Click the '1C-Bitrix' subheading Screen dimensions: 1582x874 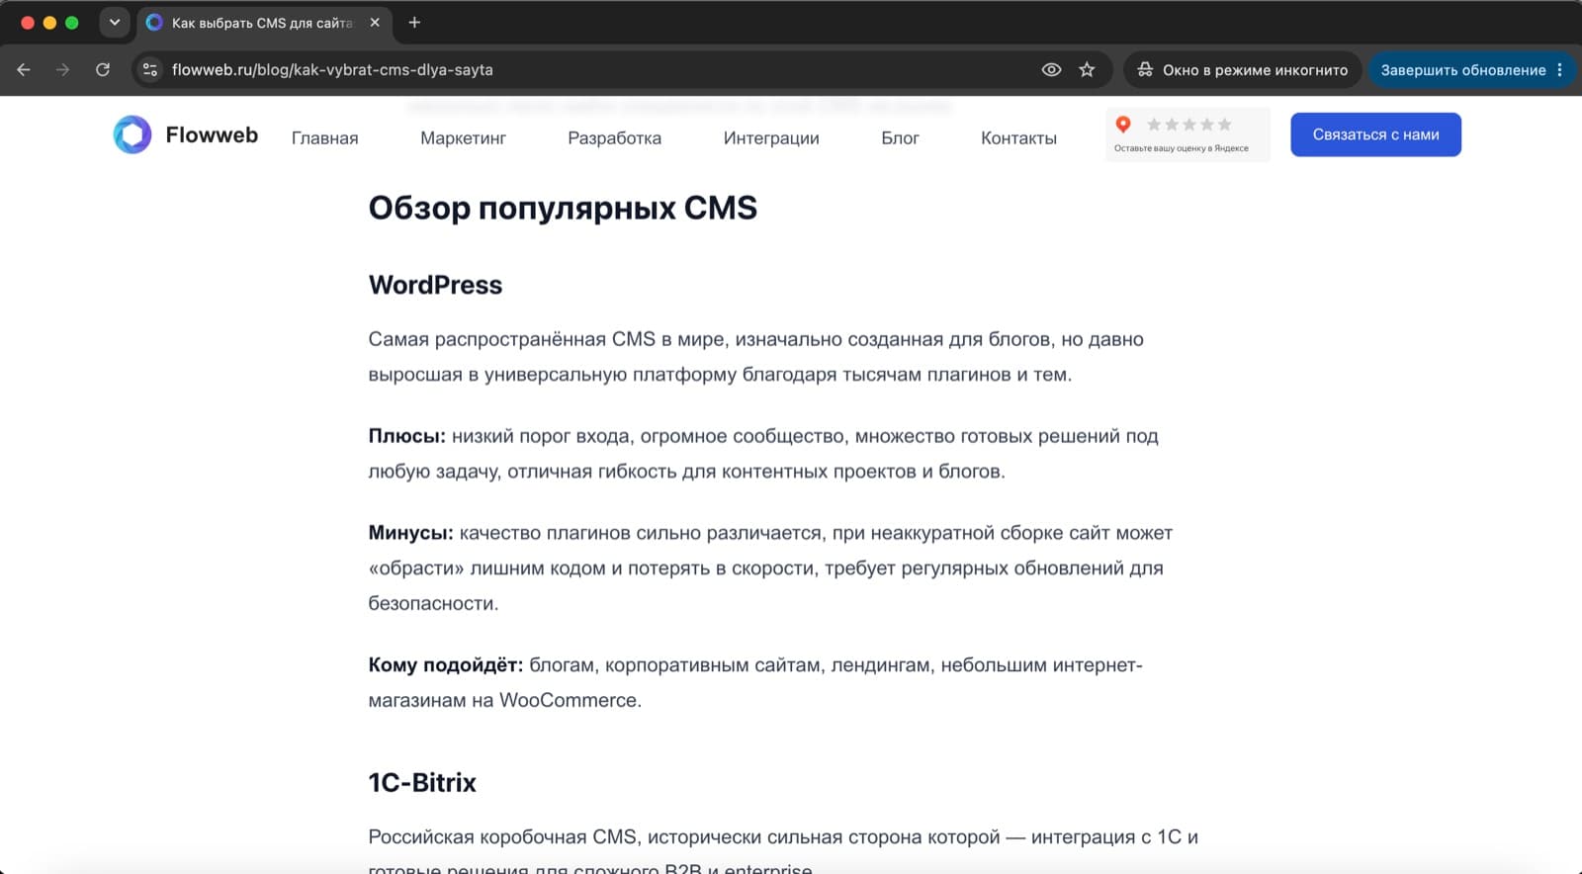[x=422, y=782]
